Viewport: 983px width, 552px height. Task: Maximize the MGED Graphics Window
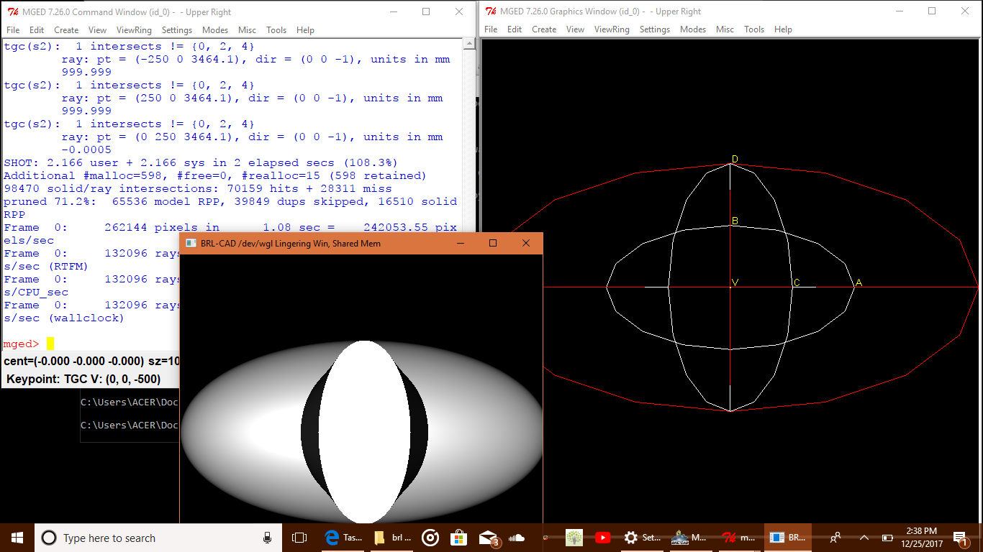(932, 11)
